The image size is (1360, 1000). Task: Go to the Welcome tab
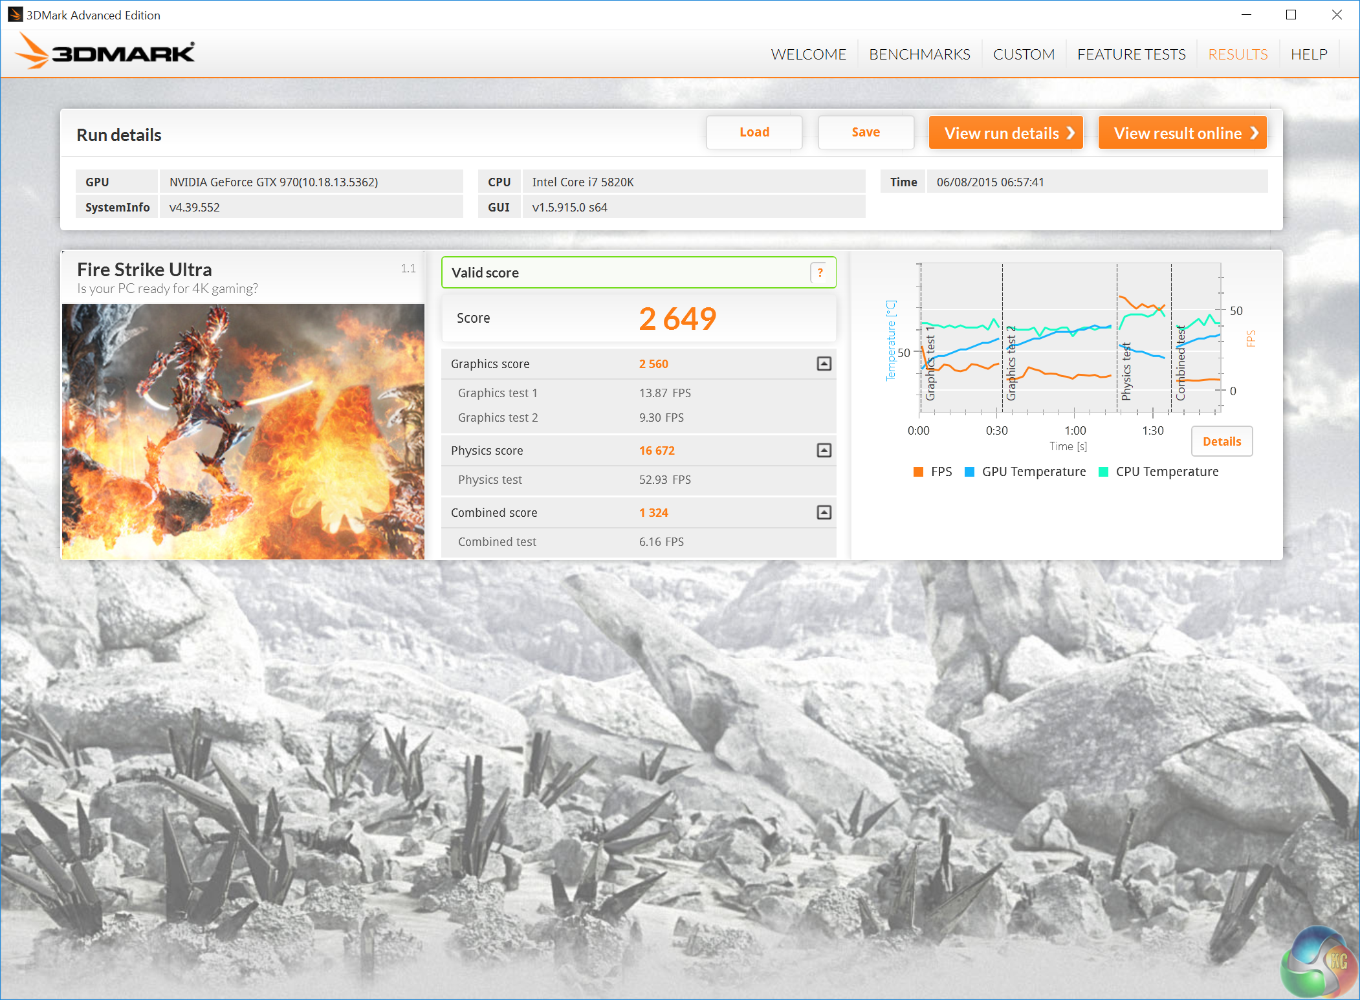tap(808, 54)
